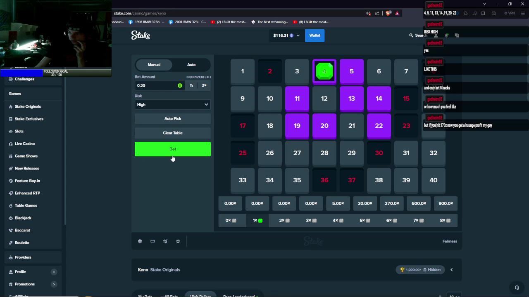529x297 pixels.
Task: Switch to Auto betting tab
Action: coord(191,65)
